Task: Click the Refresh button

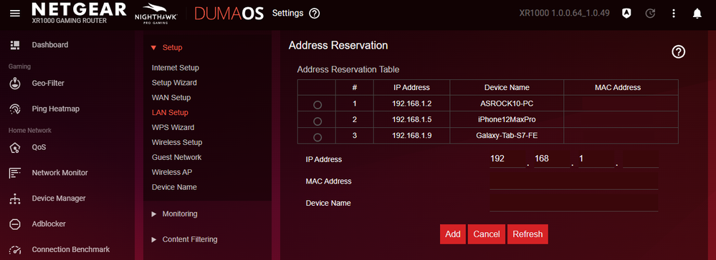Action: (x=528, y=234)
